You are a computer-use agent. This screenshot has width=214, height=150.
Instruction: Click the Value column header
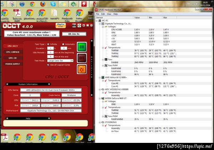pos(141,17)
